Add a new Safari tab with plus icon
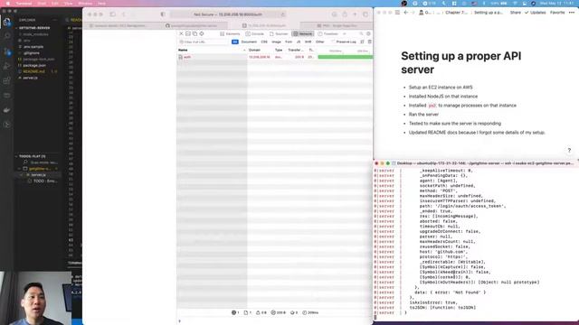The height and width of the screenshot is (325, 579). 355,14
